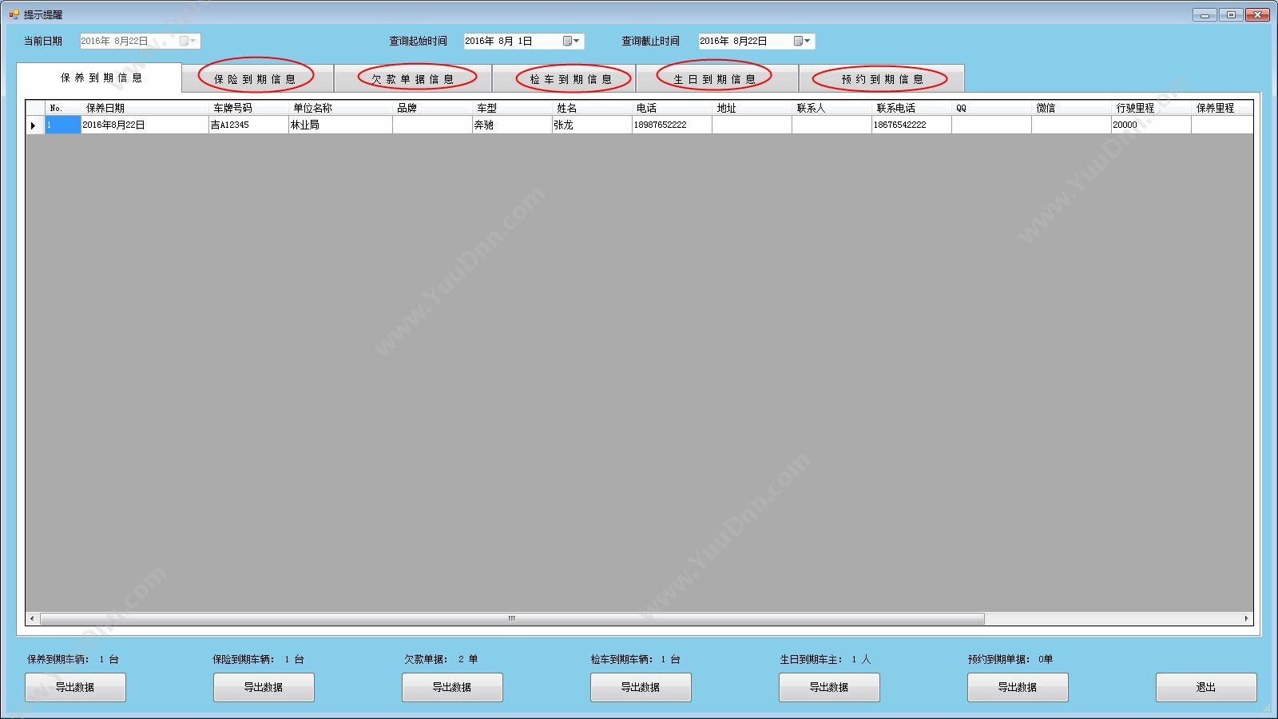Select cell 2016年8月22日 in the grid
1278x719 pixels.
click(145, 125)
